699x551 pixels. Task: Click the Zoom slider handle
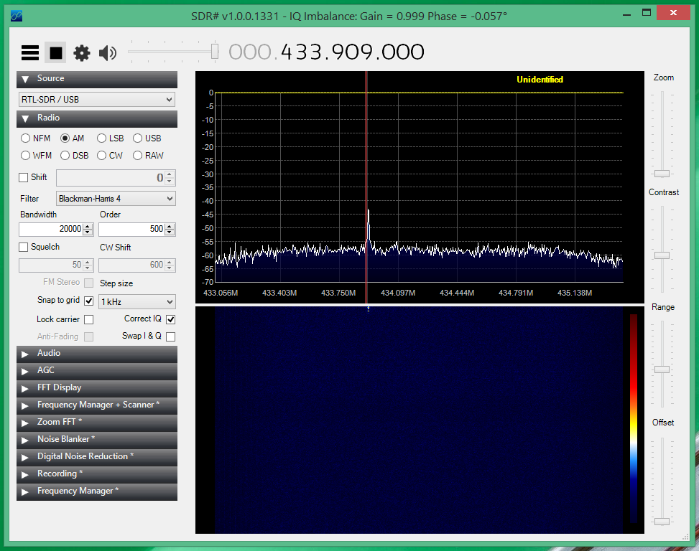(662, 174)
